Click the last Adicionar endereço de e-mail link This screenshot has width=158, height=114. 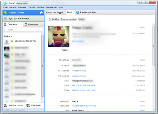84,90
